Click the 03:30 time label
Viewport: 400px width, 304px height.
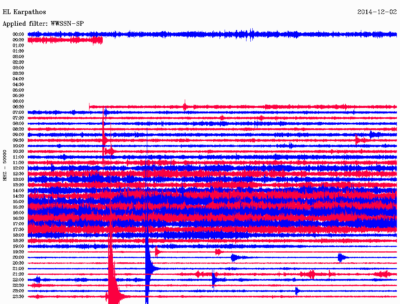pyautogui.click(x=18, y=74)
